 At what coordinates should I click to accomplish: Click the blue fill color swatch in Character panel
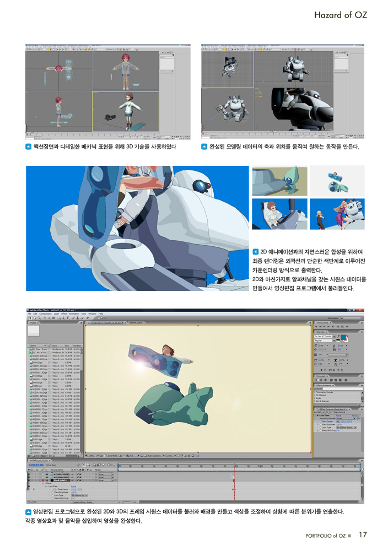click(343, 337)
